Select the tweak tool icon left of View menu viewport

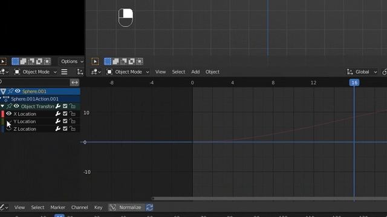pos(96,61)
